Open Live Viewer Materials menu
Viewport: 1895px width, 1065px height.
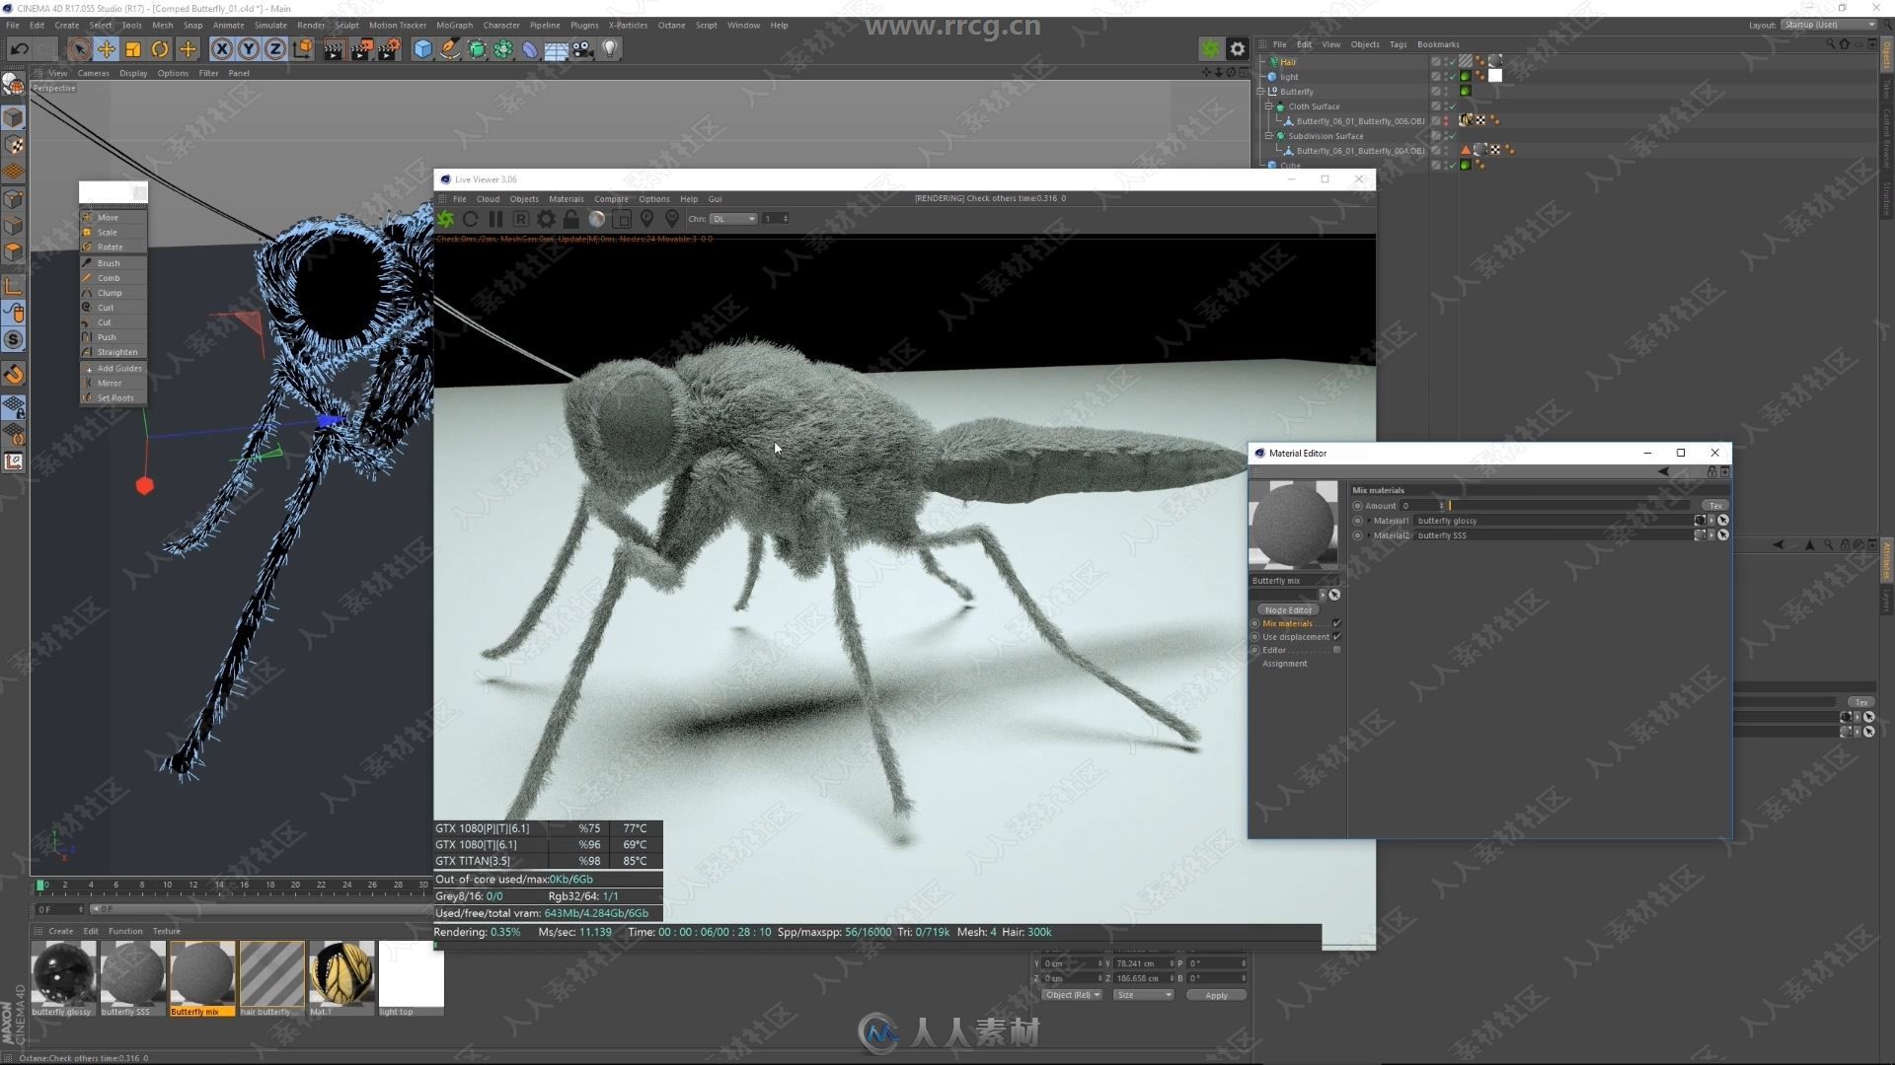pyautogui.click(x=566, y=199)
